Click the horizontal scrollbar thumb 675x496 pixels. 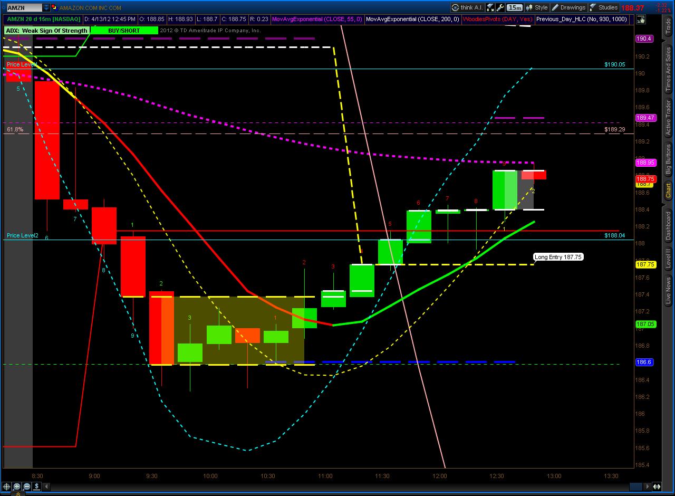click(637, 487)
